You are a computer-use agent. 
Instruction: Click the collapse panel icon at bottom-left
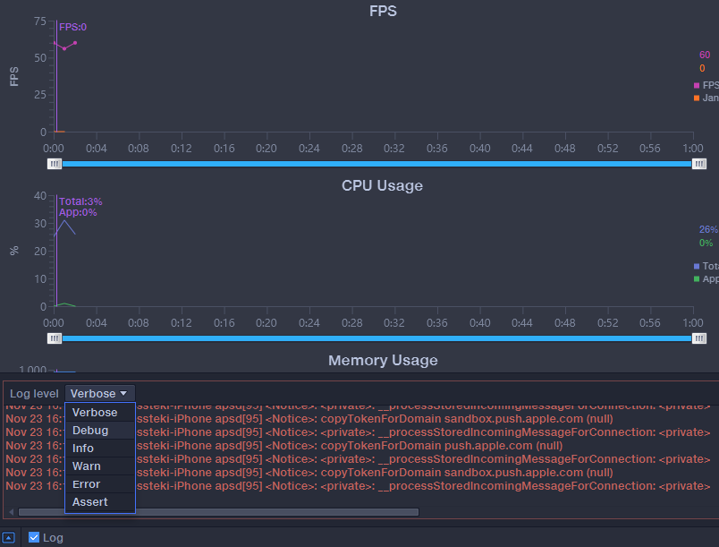9,537
